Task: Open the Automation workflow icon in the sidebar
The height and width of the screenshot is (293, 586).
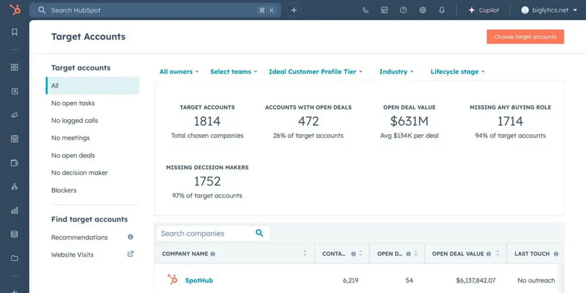Action: (15, 187)
